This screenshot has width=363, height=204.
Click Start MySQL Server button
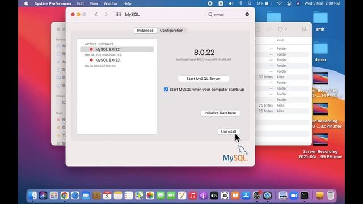(204, 79)
